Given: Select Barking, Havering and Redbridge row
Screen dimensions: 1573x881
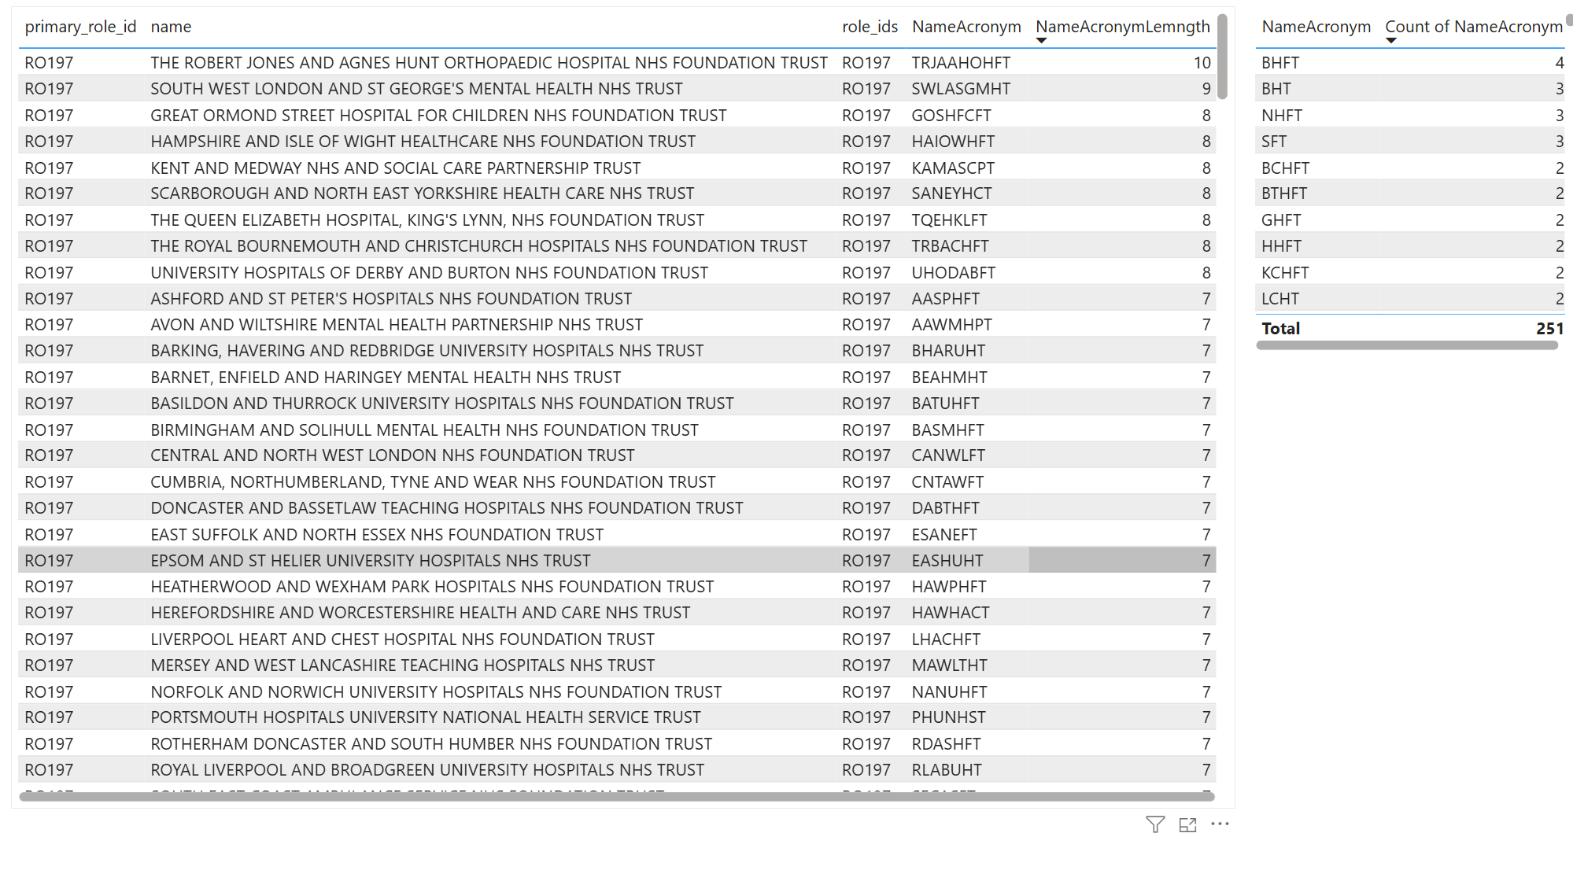Looking at the screenshot, I should click(617, 351).
